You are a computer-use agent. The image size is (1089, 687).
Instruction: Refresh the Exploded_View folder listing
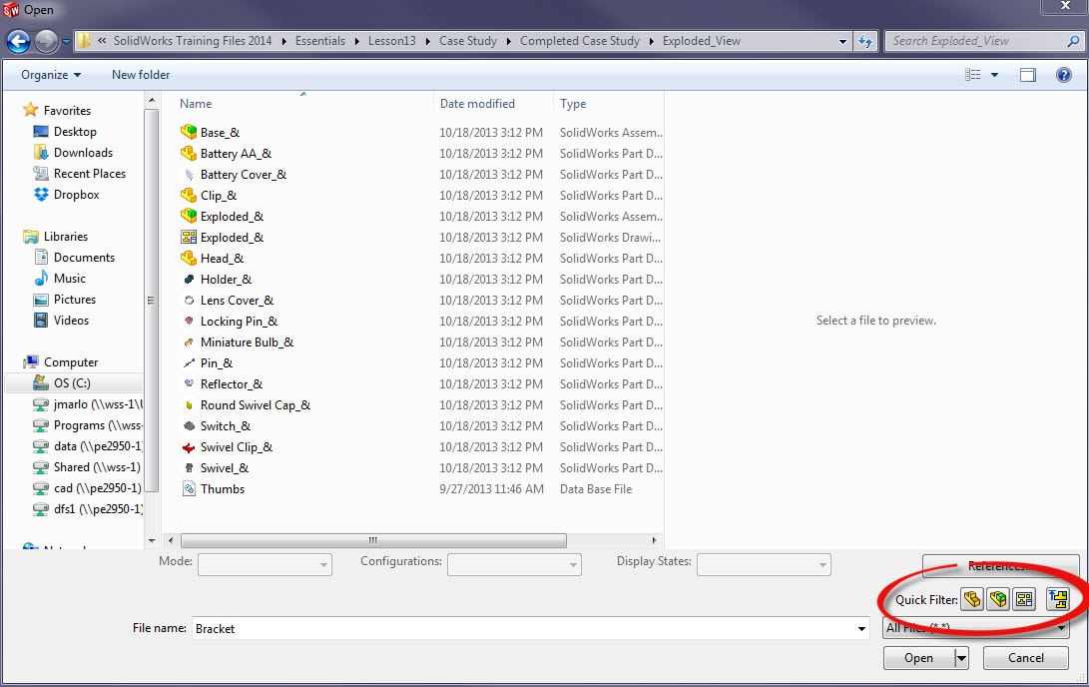click(865, 41)
